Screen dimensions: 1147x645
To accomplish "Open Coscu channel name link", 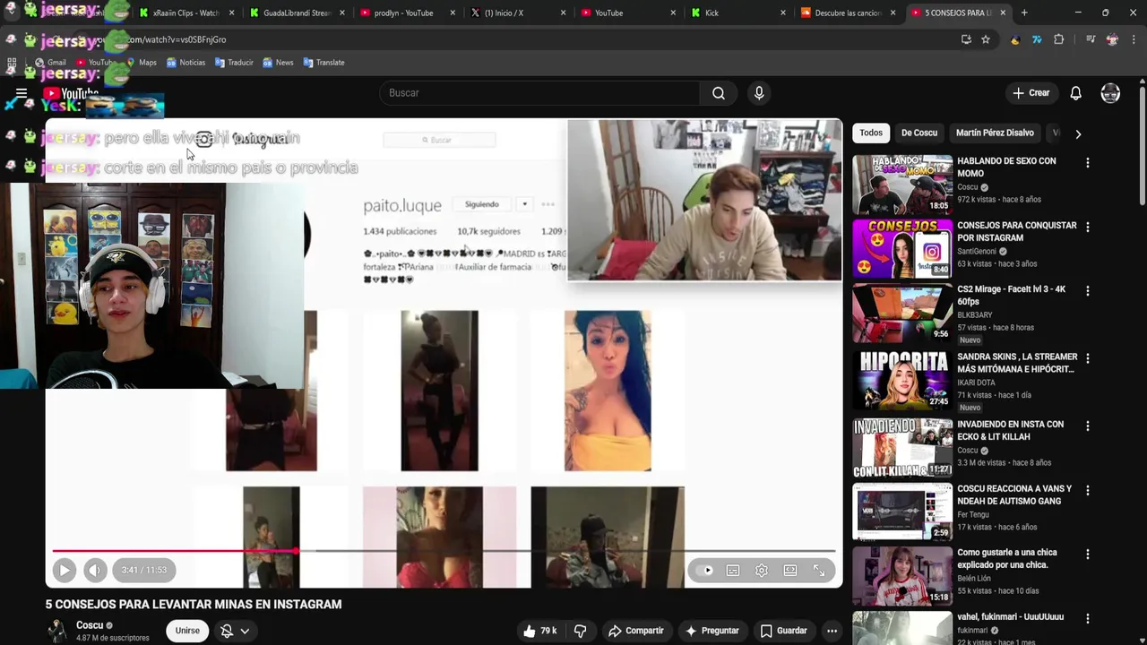I will tap(90, 625).
